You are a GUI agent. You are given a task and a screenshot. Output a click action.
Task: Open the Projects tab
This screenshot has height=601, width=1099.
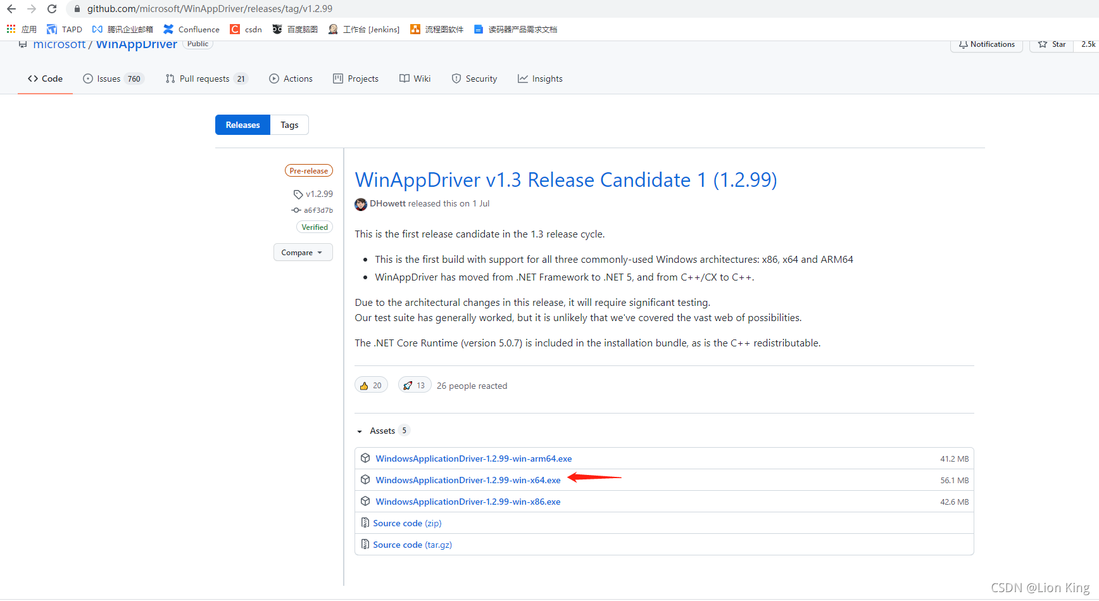tap(356, 79)
